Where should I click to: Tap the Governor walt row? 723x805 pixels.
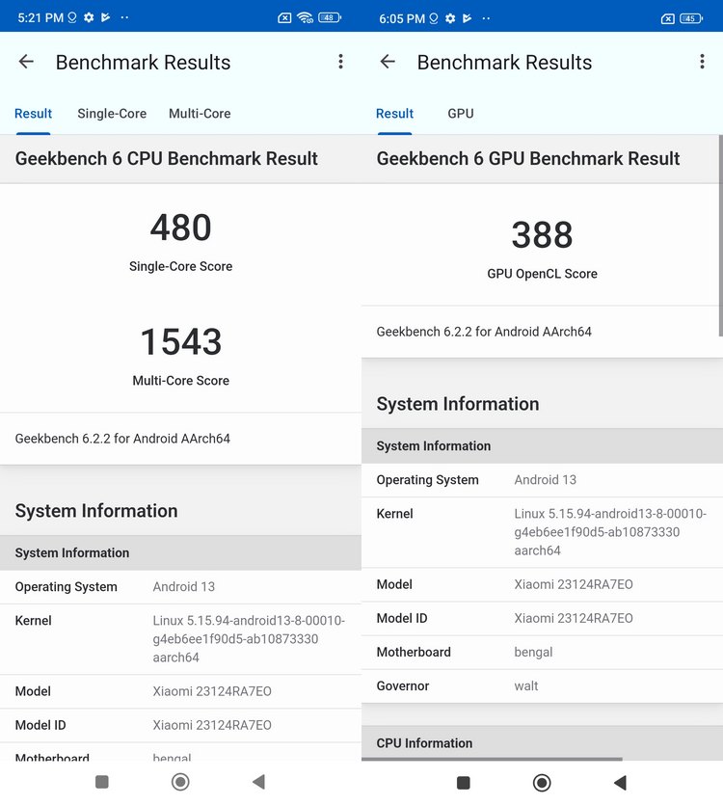[542, 686]
